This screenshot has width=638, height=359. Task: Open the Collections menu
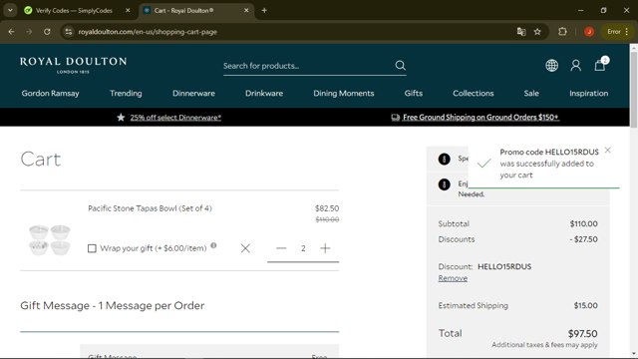click(x=474, y=93)
